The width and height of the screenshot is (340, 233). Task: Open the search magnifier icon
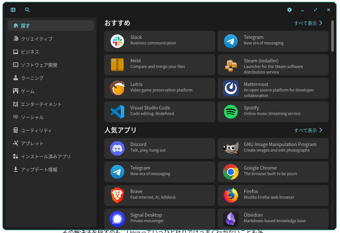(27, 10)
